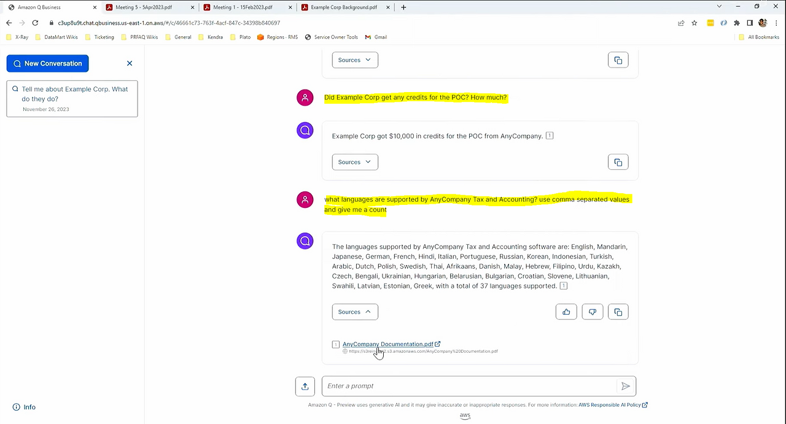This screenshot has width=786, height=424.
Task: Send the prompt using the arrow icon
Action: pyautogui.click(x=625, y=385)
